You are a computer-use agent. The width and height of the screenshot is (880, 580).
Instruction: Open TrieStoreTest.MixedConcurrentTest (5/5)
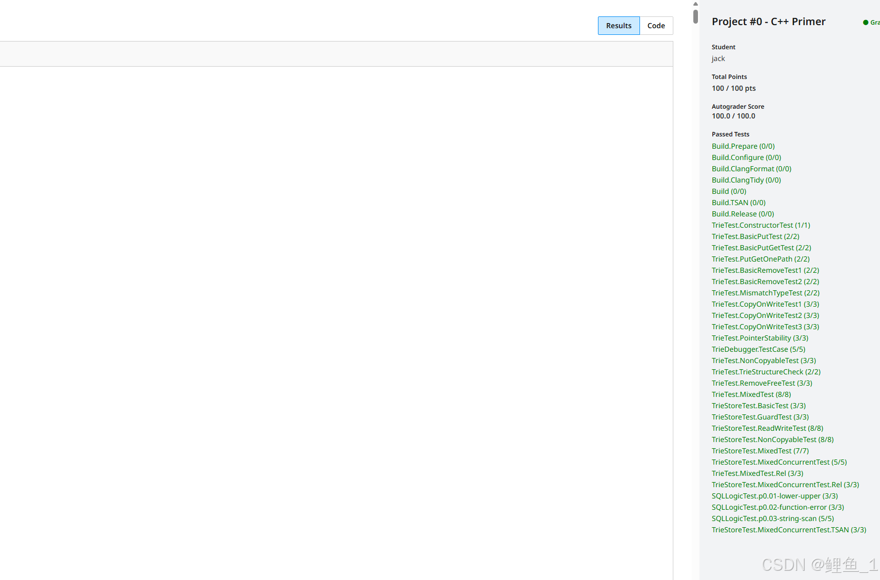(779, 462)
